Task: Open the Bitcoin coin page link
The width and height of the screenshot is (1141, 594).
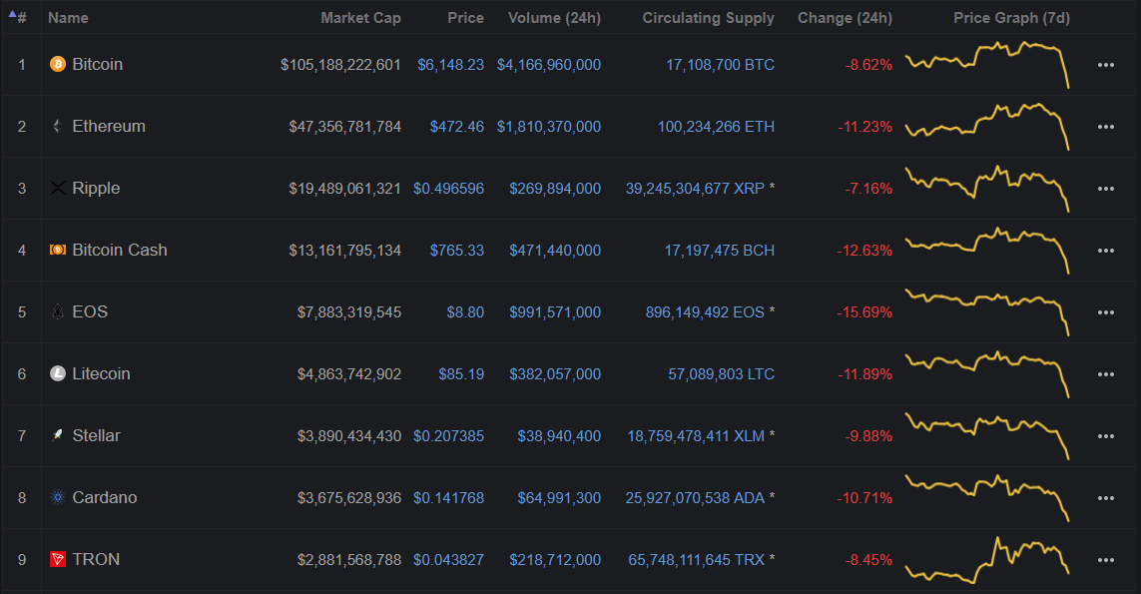Action: [98, 64]
